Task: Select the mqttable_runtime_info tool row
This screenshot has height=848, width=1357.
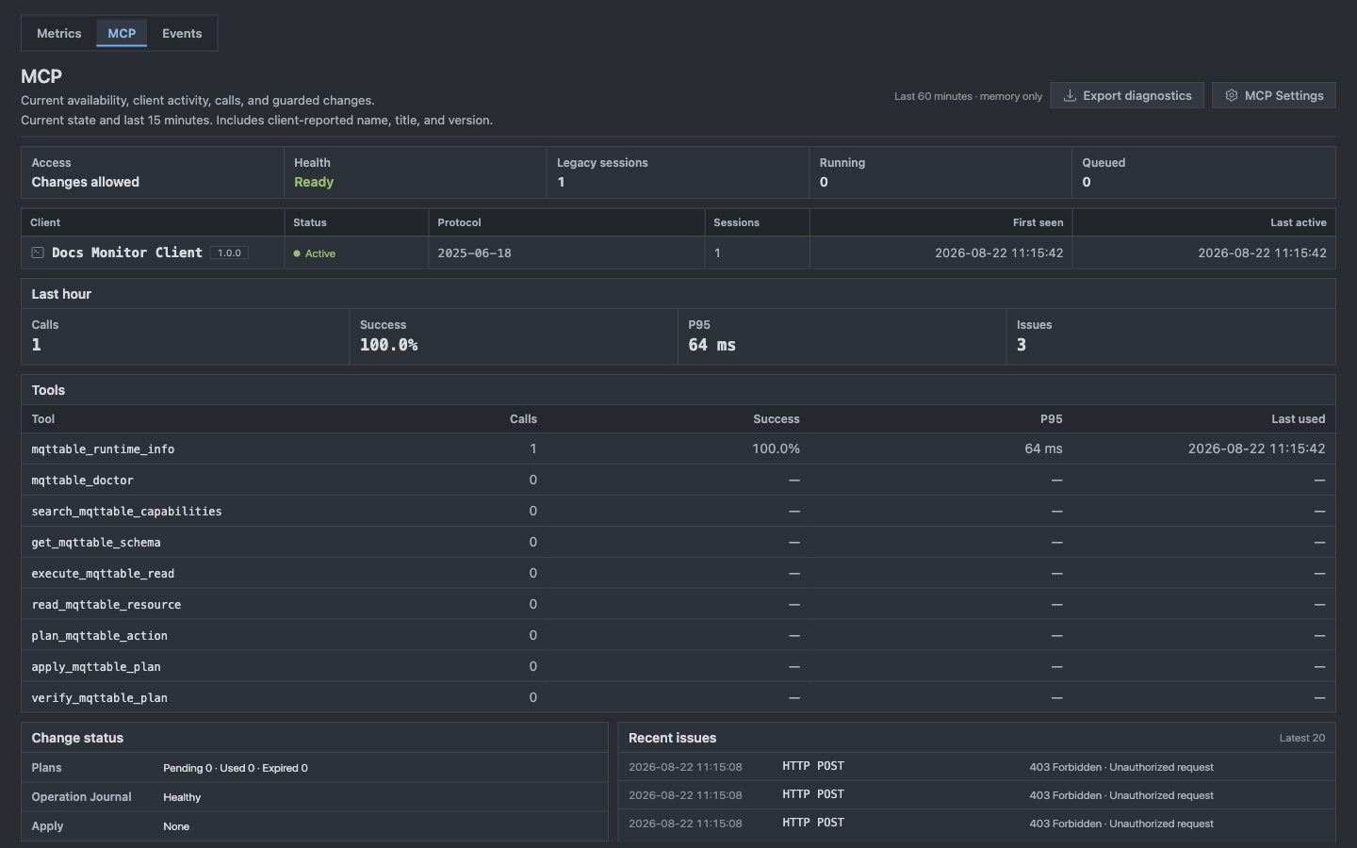Action: coord(678,448)
